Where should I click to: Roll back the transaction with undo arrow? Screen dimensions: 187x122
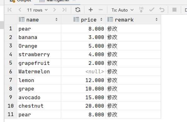162,10
